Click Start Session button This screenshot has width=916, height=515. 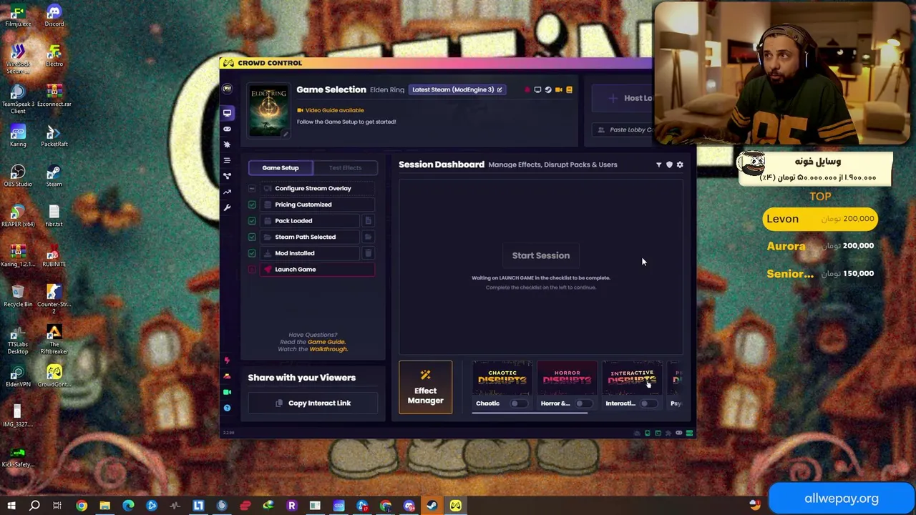tap(541, 255)
